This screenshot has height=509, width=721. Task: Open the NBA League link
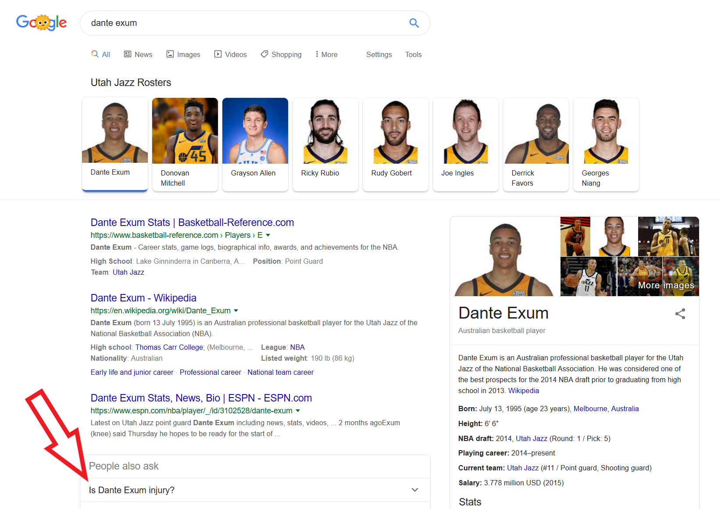click(297, 347)
